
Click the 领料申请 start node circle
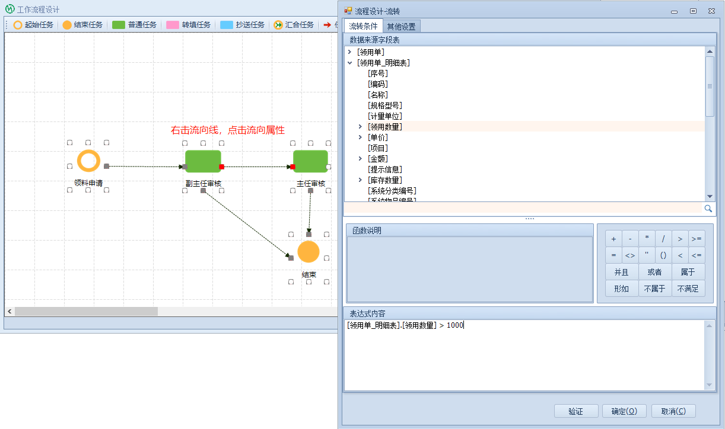(88, 161)
